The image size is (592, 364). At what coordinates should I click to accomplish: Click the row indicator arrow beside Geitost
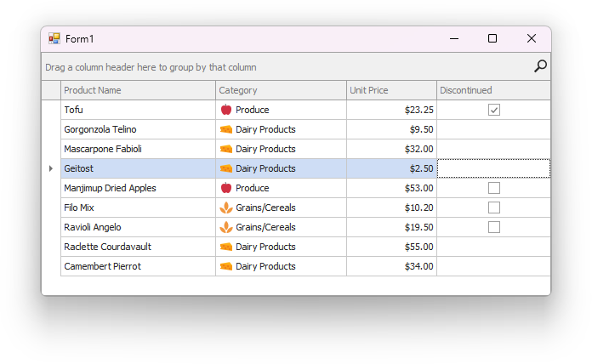click(x=51, y=168)
